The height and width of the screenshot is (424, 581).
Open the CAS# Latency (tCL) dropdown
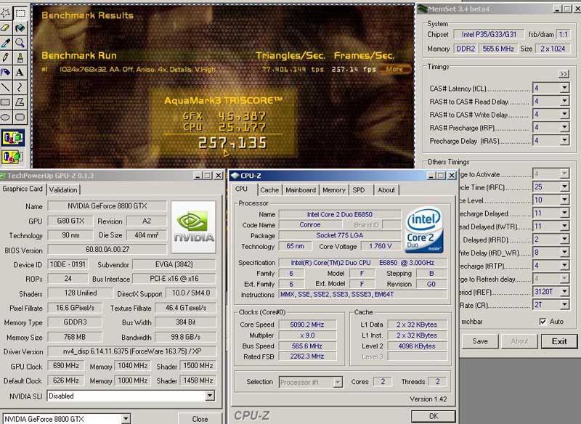(564, 88)
